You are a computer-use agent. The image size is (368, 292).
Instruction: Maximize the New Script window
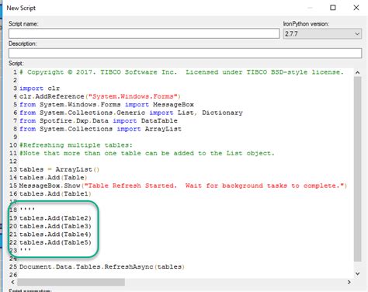(x=333, y=8)
